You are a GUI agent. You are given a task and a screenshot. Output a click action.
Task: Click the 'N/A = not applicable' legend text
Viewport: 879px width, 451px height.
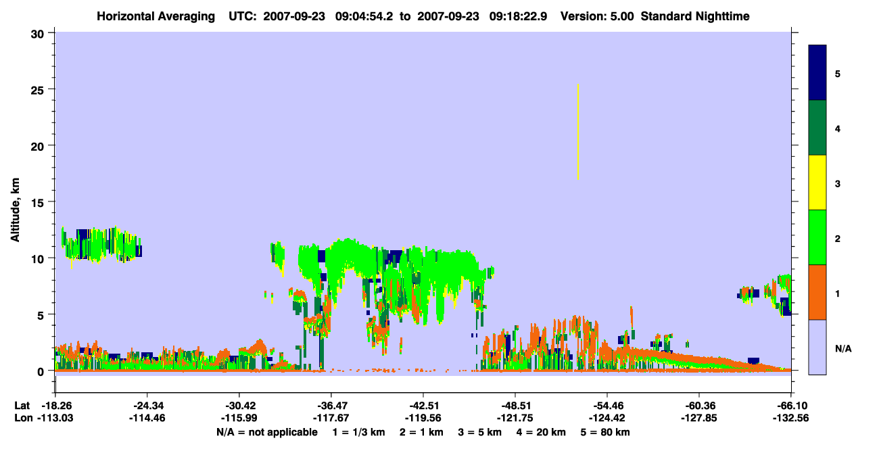[x=266, y=432]
